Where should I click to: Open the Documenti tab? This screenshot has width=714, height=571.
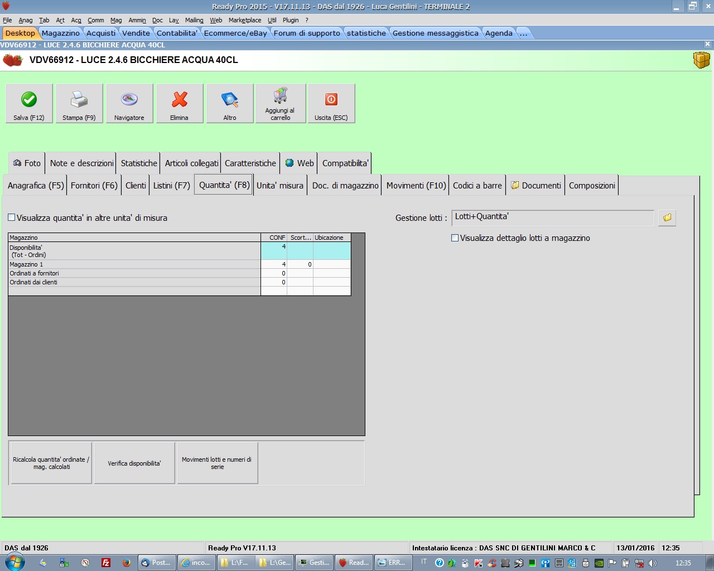click(x=535, y=186)
